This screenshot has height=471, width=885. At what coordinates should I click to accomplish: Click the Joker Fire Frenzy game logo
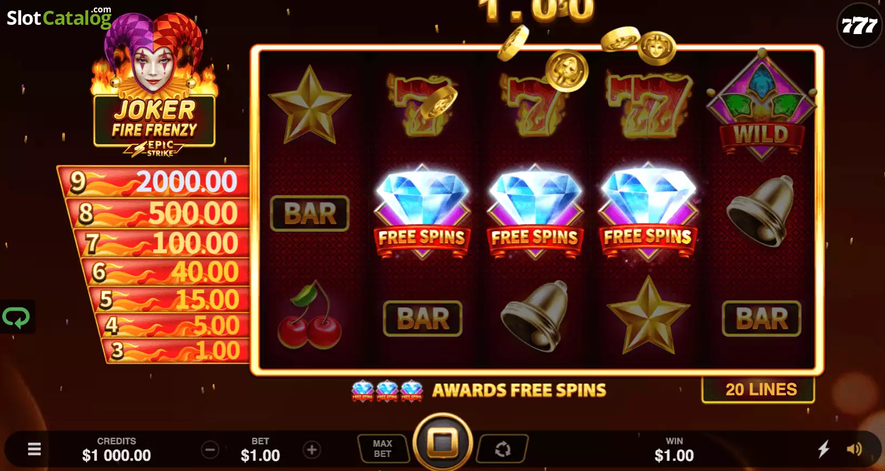tap(155, 86)
